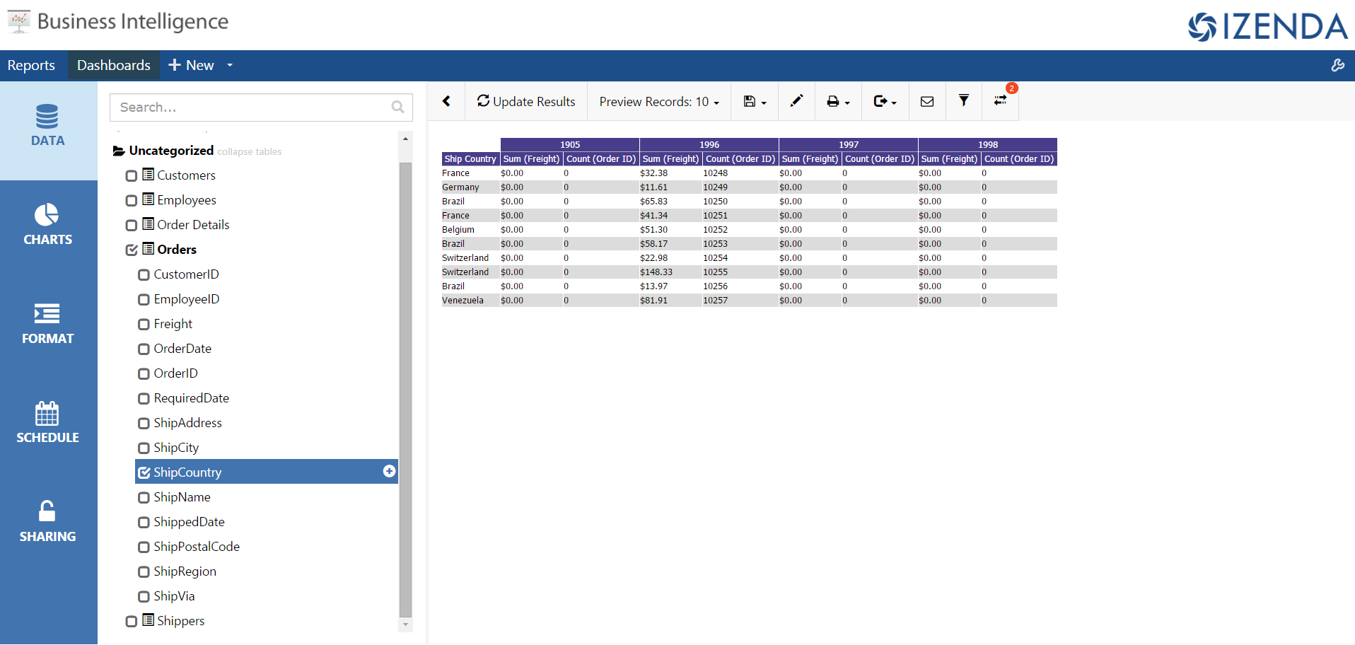Open the filter funnel icon
This screenshot has width=1355, height=645.
(x=963, y=101)
